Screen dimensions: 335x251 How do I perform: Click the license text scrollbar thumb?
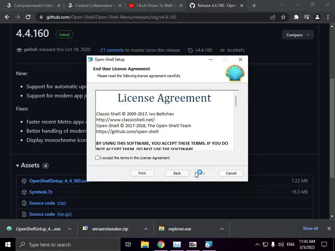[236, 101]
